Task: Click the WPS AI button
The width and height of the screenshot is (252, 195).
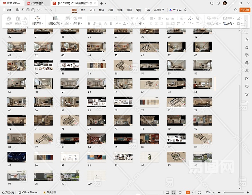Action: click(175, 10)
